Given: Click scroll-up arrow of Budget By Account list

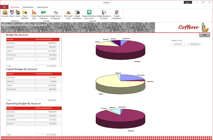Looking at the screenshot, I should [61, 39].
